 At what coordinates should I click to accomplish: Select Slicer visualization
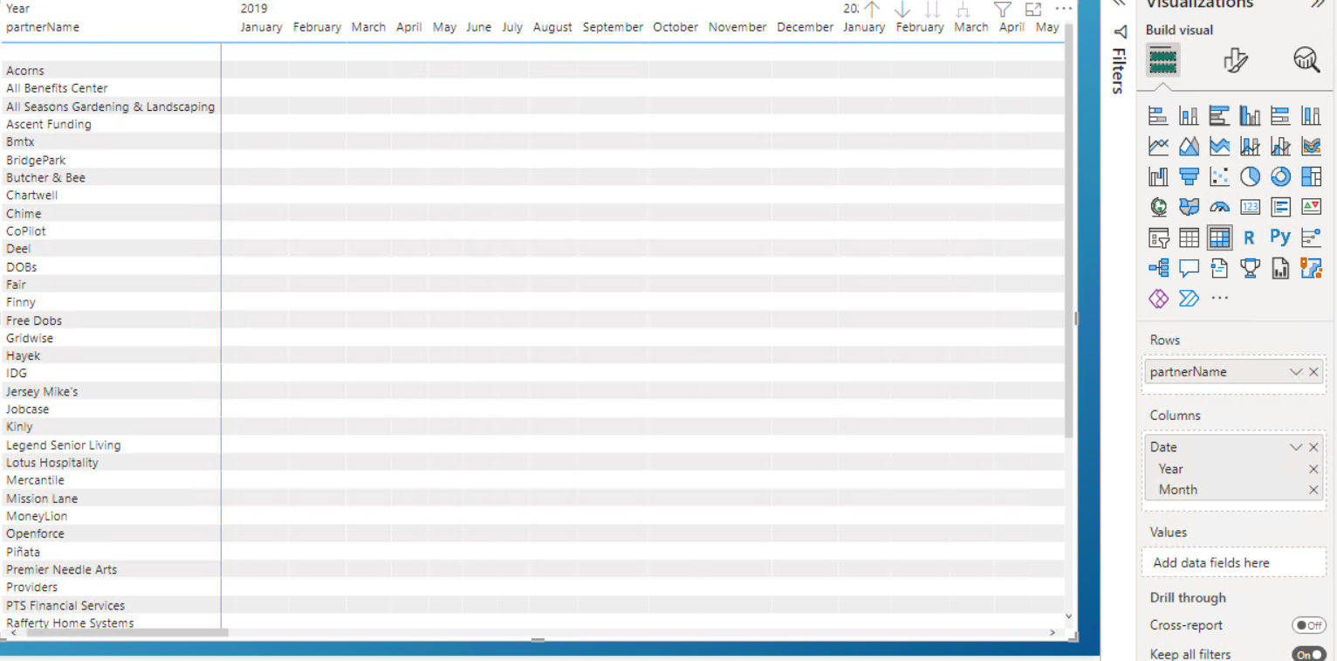1158,238
